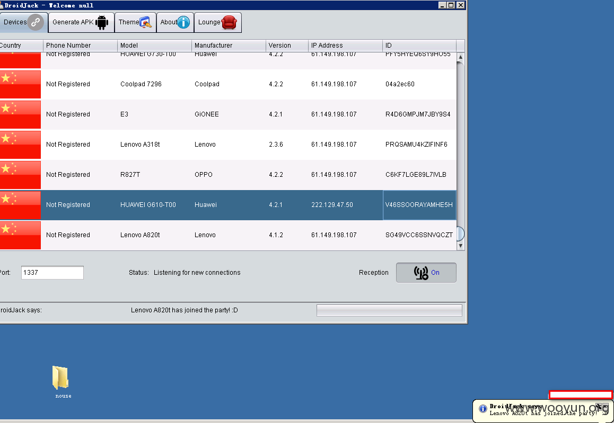Click the Port input field 1337
The width and height of the screenshot is (614, 423).
pyautogui.click(x=52, y=273)
